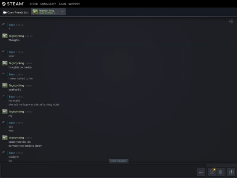Go to the SUPPORT page
The image size is (237, 178).
coord(74,4)
